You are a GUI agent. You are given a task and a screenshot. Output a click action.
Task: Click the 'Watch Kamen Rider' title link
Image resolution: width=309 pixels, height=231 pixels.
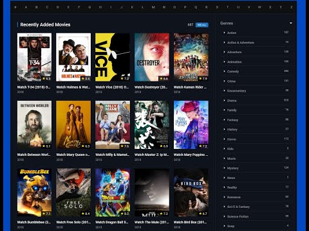191,87
